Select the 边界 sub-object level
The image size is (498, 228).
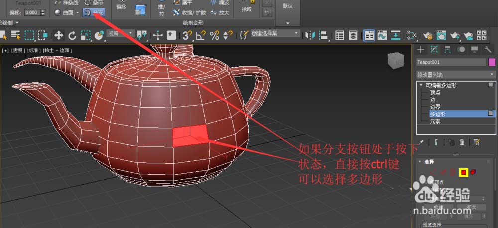[x=435, y=107]
